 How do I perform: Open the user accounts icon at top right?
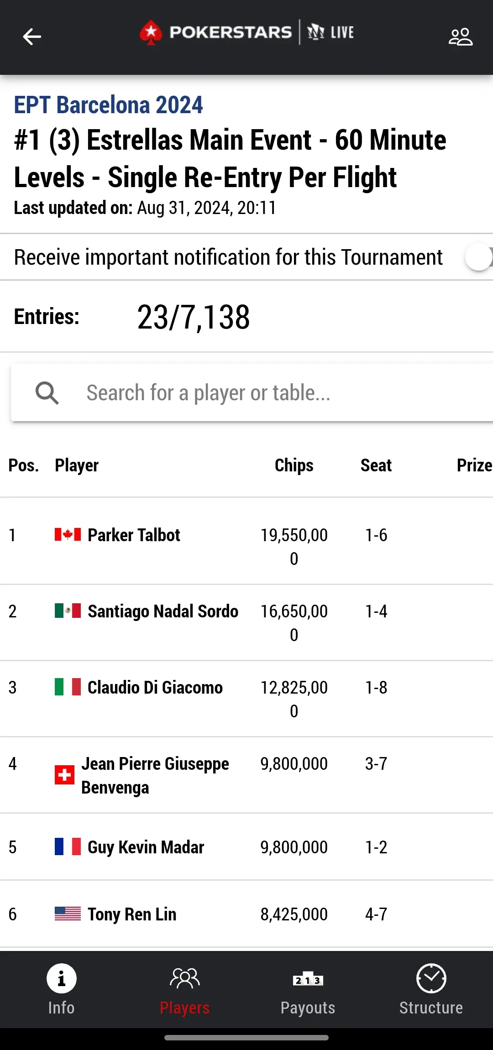coord(460,37)
